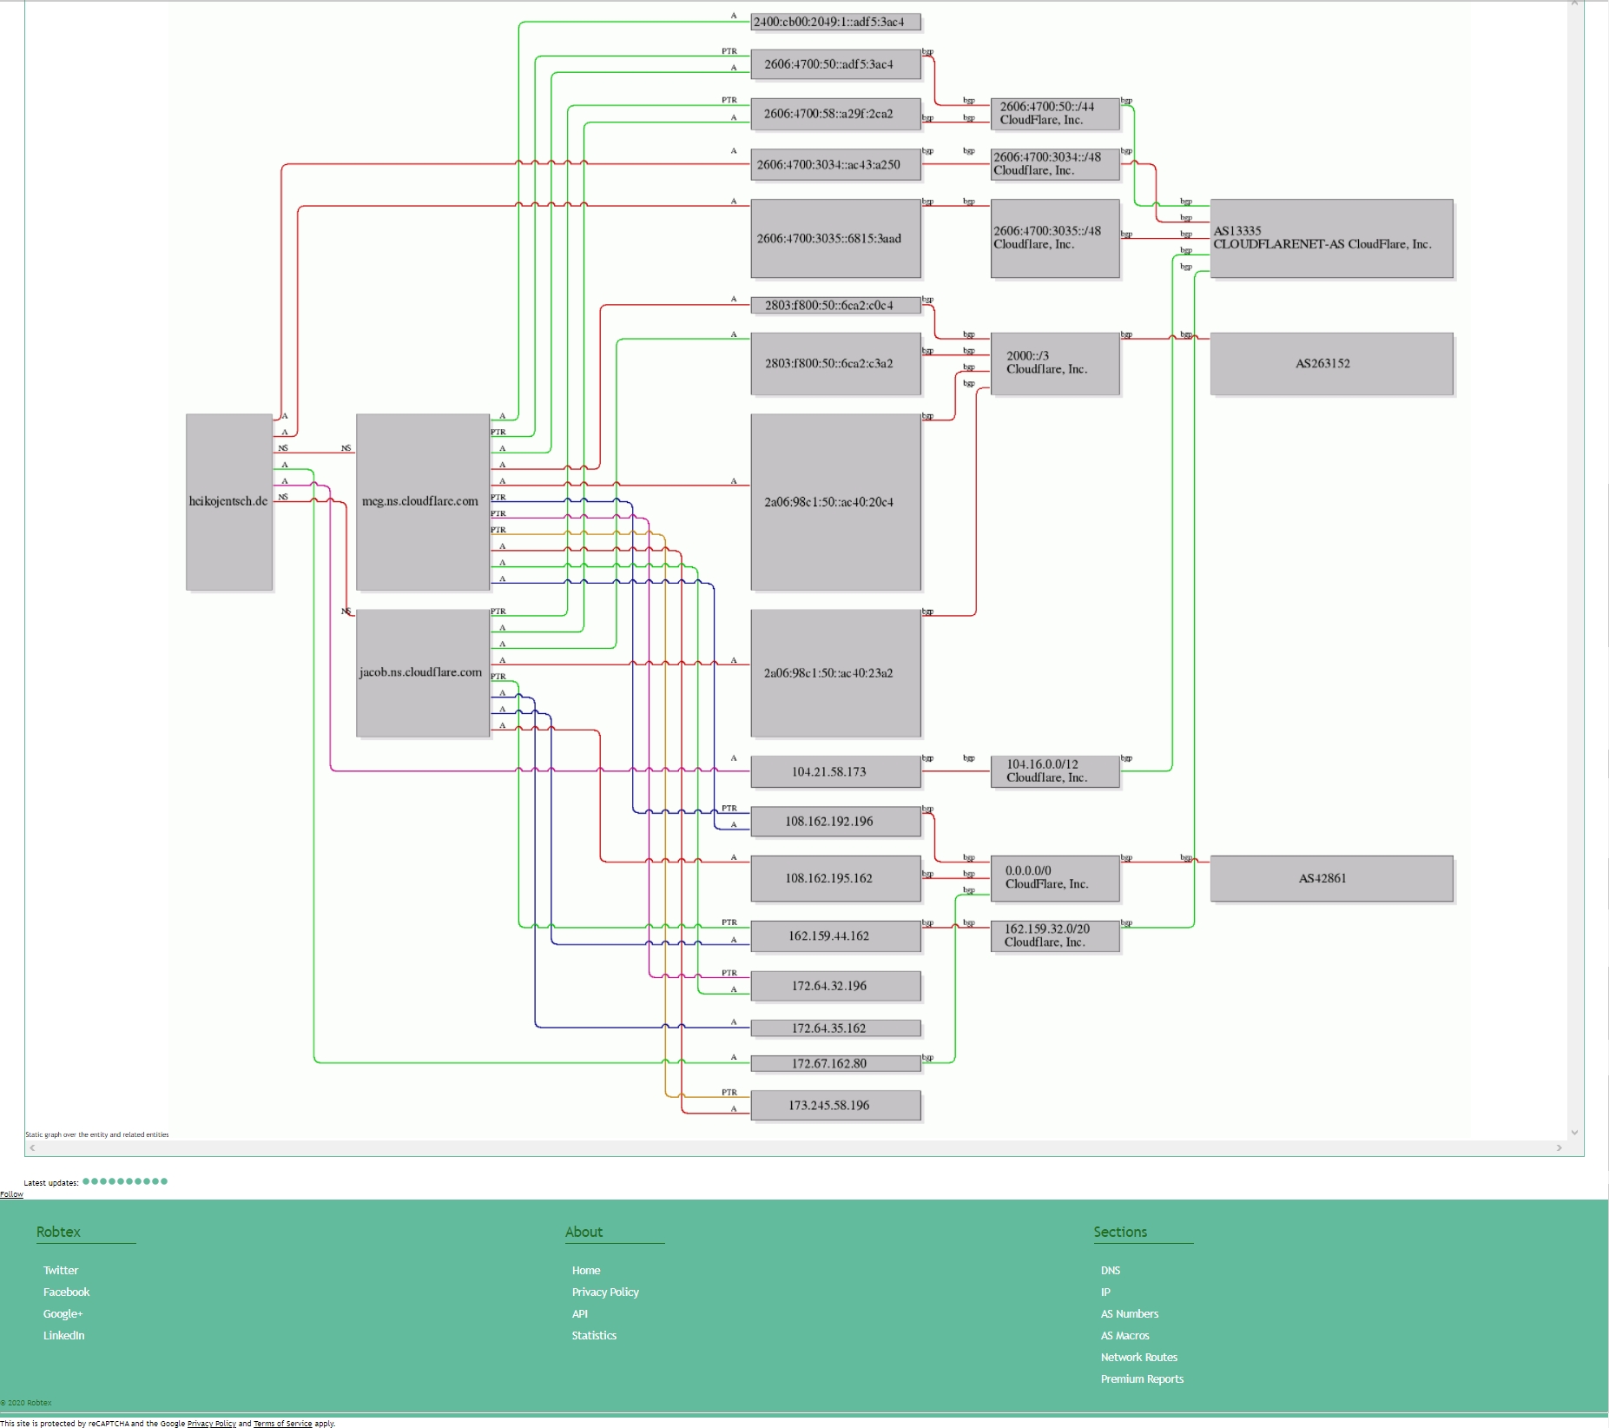Click the AS42861 node
Image resolution: width=1609 pixels, height=1428 pixels.
click(x=1331, y=878)
